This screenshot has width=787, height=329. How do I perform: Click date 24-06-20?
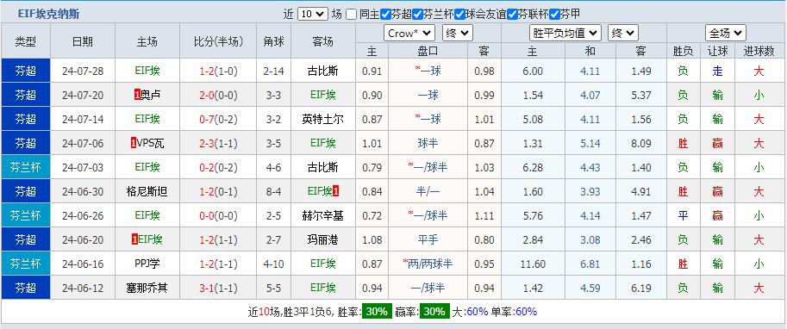(x=83, y=239)
